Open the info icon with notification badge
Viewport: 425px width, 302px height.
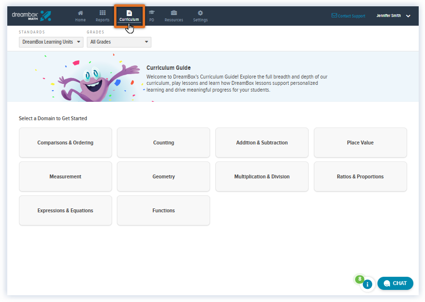point(367,284)
